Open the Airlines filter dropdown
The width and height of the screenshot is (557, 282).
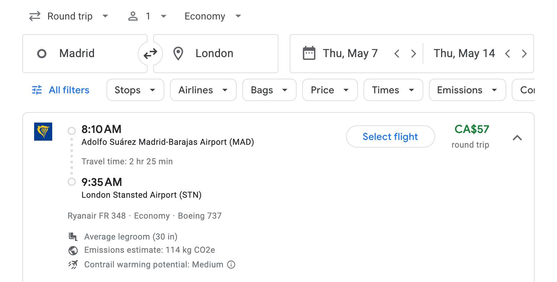203,90
